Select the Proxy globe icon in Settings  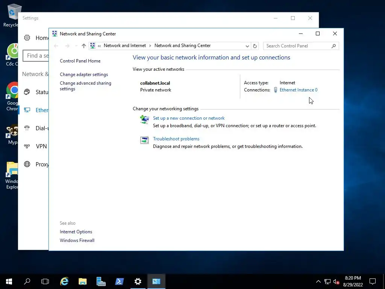[27, 164]
